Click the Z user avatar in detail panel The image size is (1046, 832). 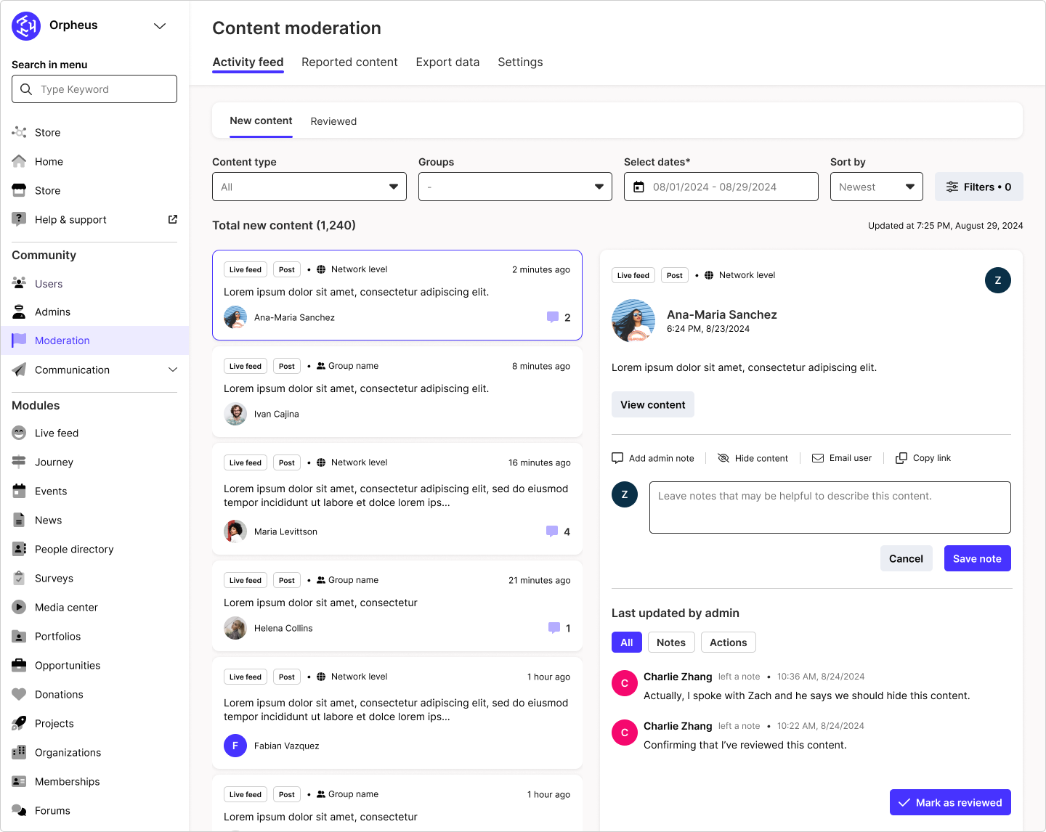pyautogui.click(x=997, y=280)
